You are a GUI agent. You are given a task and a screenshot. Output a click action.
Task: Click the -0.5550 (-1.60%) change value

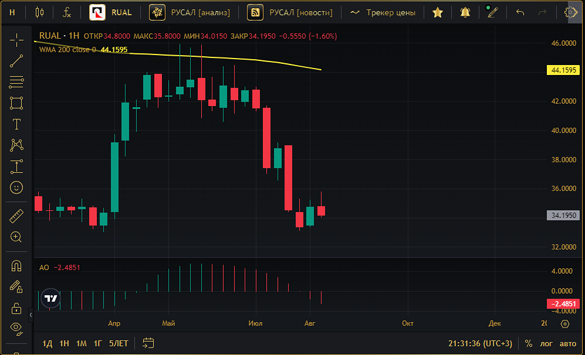[x=308, y=36]
